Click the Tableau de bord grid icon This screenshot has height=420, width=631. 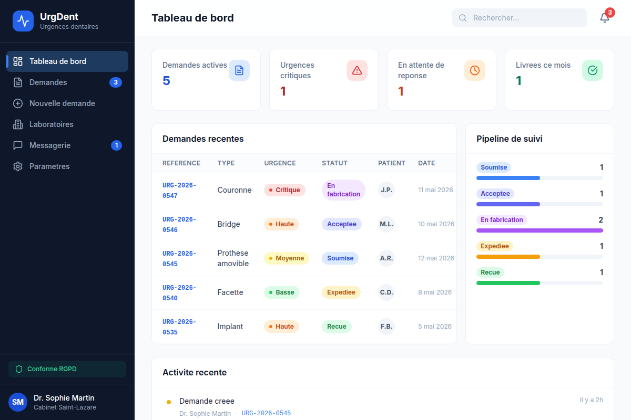[18, 61]
